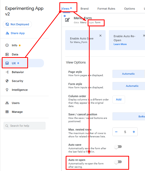Open the Security shield icon
This screenshot has height=171, width=145.
[7, 81]
